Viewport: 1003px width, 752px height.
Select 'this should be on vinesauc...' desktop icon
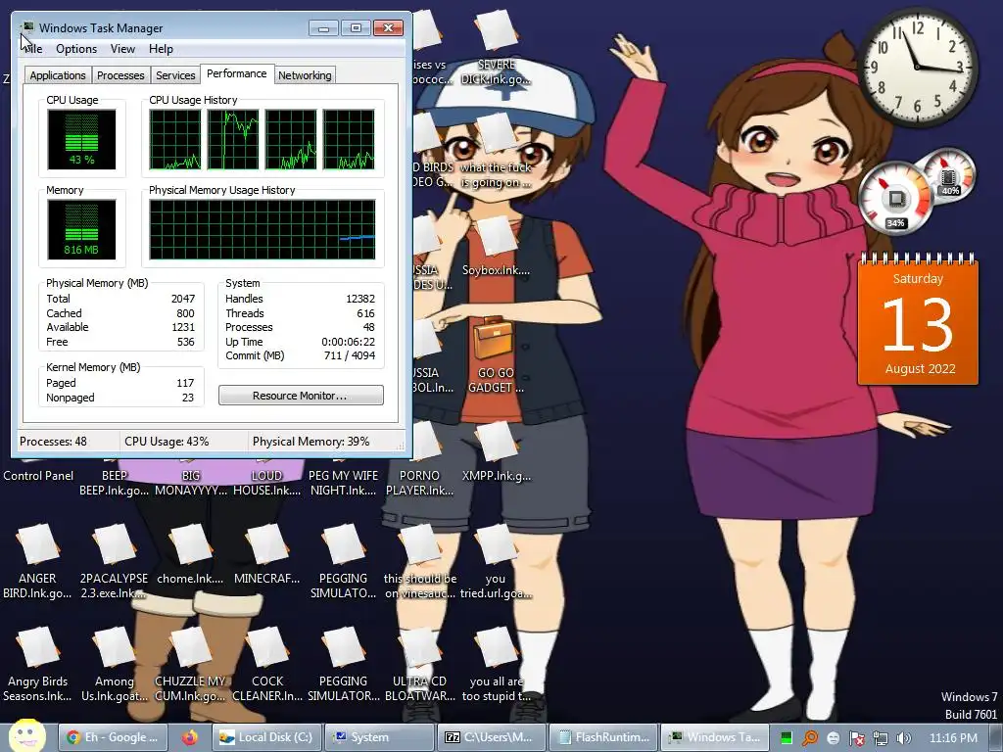click(420, 561)
